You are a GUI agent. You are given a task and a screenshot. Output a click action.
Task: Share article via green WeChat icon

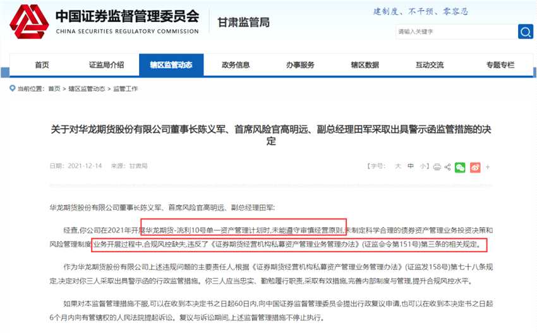(x=460, y=167)
